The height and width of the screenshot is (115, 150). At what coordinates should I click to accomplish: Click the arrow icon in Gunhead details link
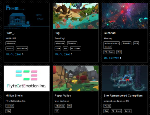(x=121, y=58)
